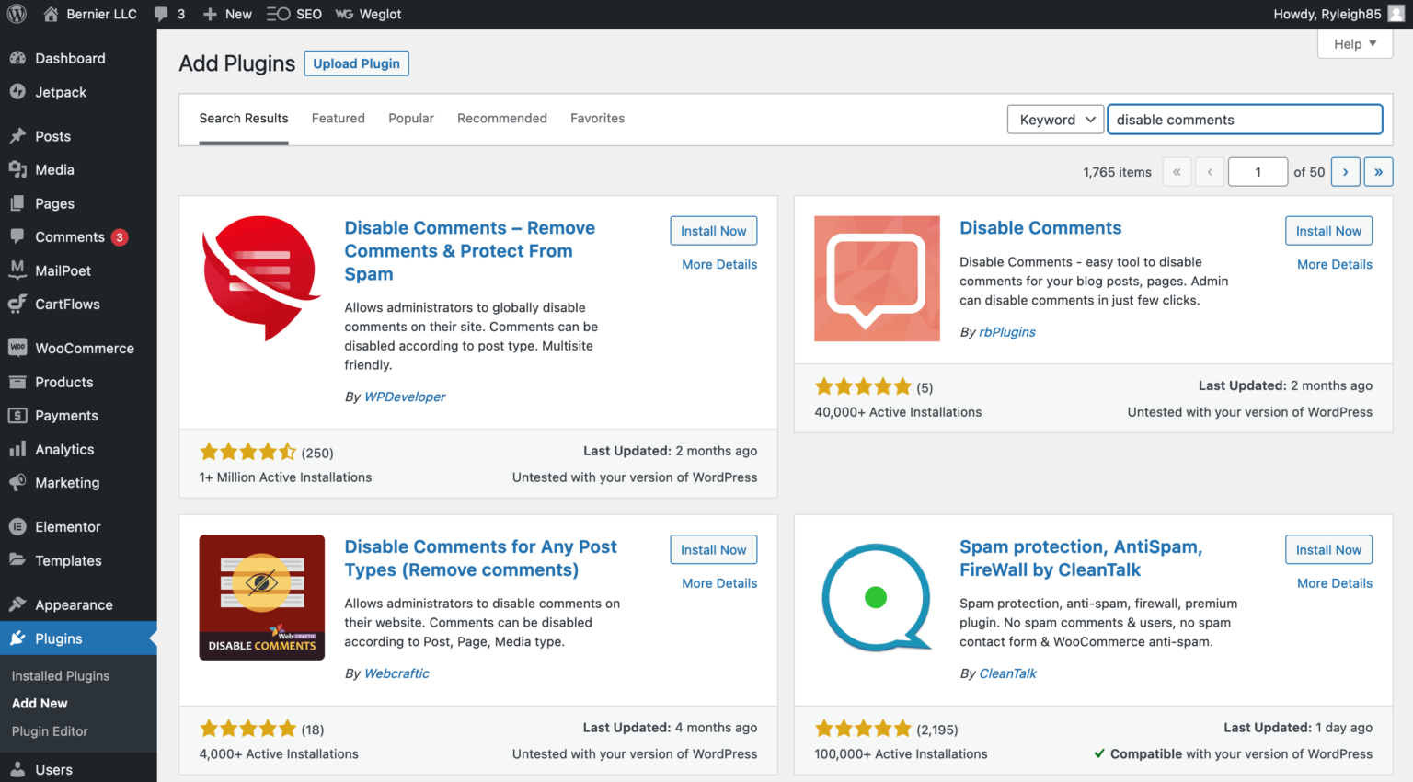1413x782 pixels.
Task: Open Installed Plugins submenu item
Action: (61, 675)
